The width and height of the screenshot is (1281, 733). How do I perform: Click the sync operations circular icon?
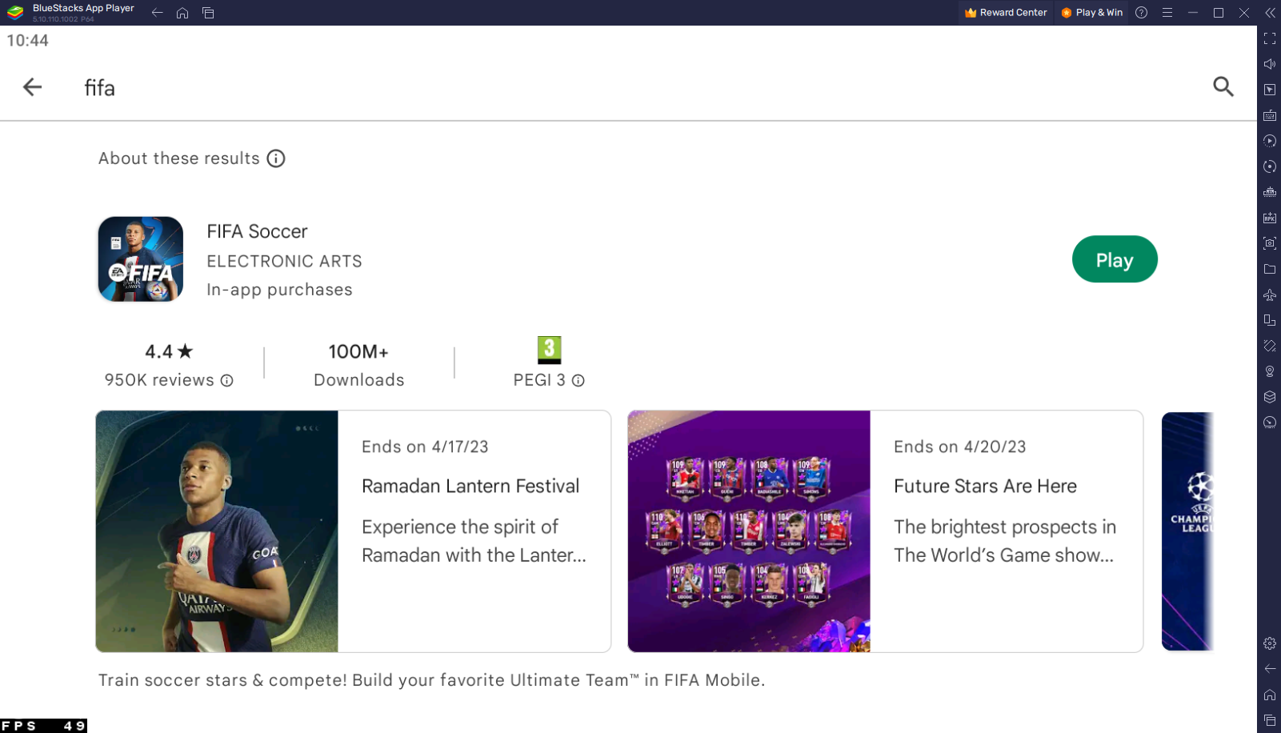click(1270, 166)
